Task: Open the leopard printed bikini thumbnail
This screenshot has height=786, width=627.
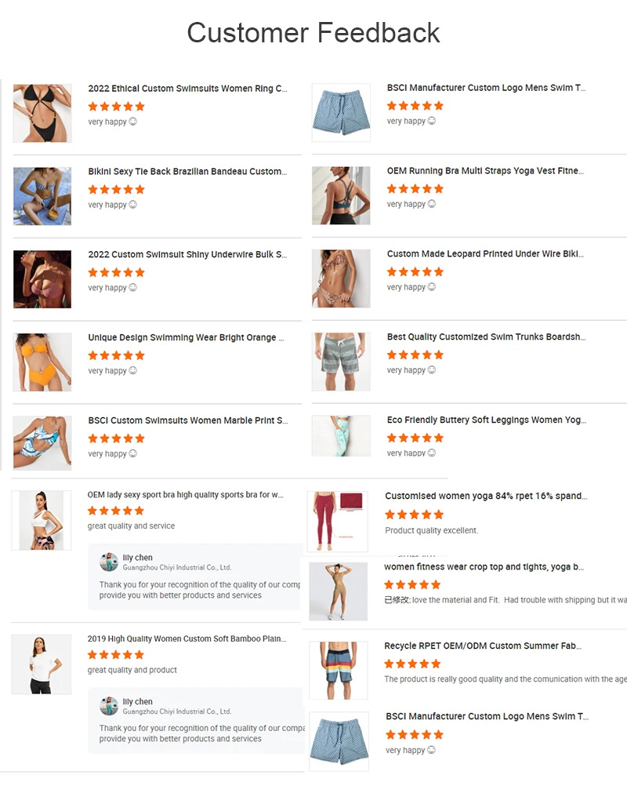Action: point(341,278)
